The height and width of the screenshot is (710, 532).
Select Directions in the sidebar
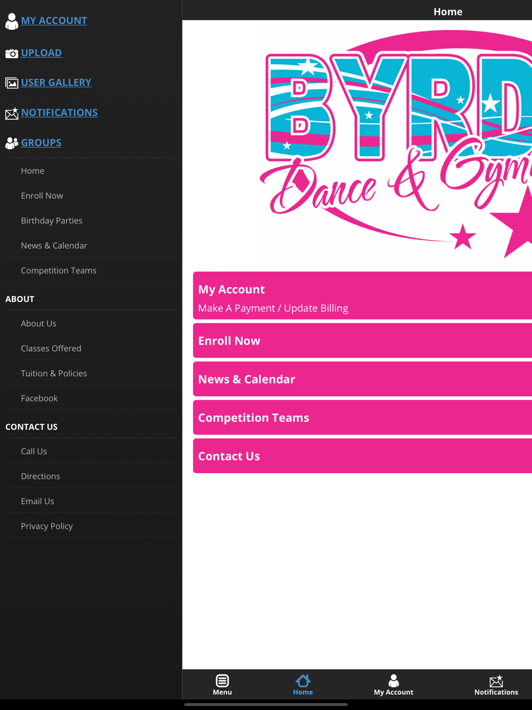click(x=91, y=476)
